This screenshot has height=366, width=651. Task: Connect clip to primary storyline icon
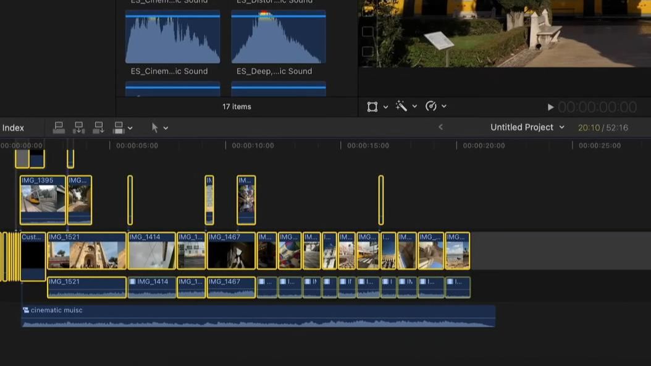59,127
